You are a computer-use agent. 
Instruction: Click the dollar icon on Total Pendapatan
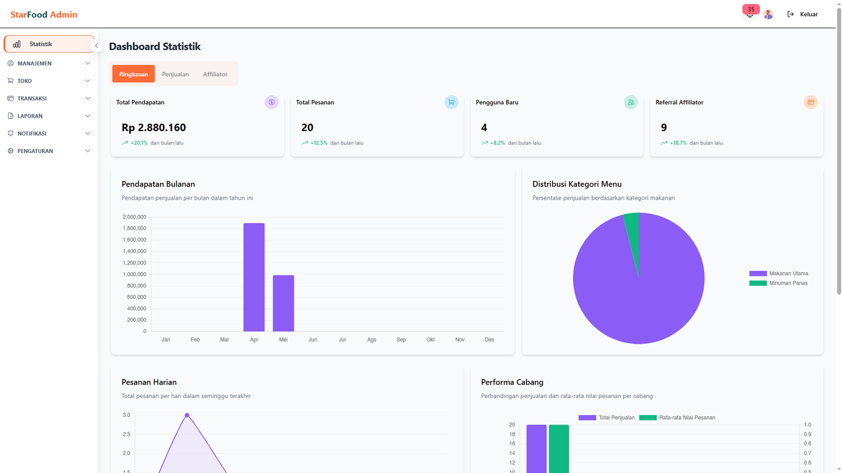click(x=272, y=102)
